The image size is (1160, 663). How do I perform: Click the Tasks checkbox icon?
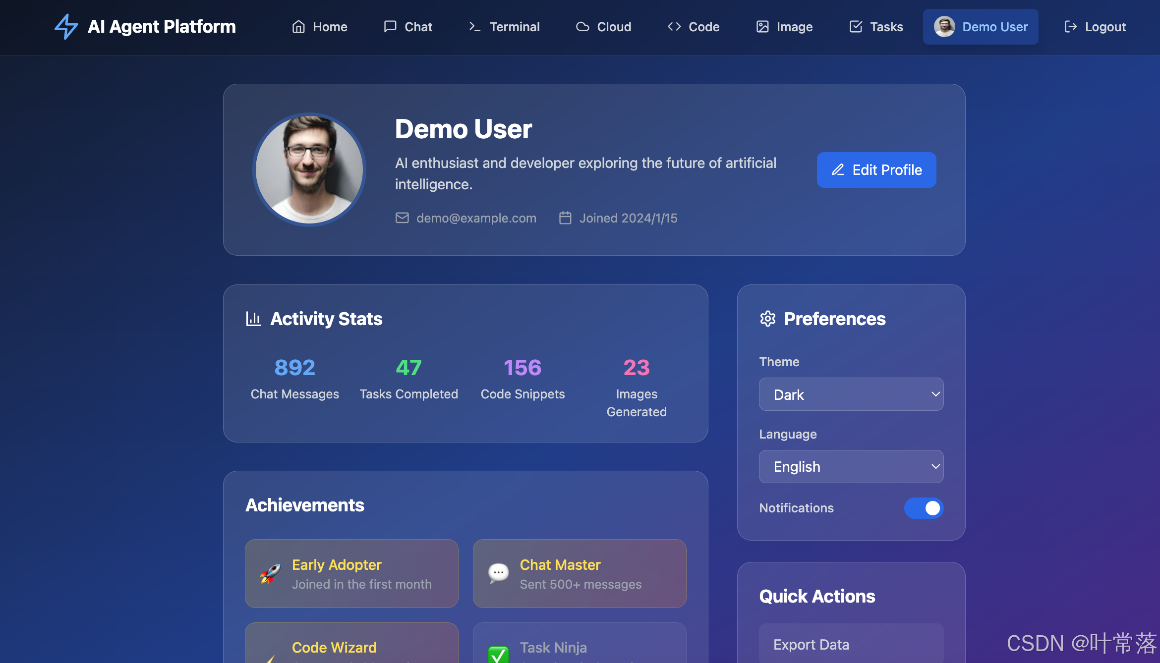856,27
